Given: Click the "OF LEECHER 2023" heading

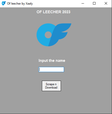Looking at the screenshot, I should (x=53, y=12).
